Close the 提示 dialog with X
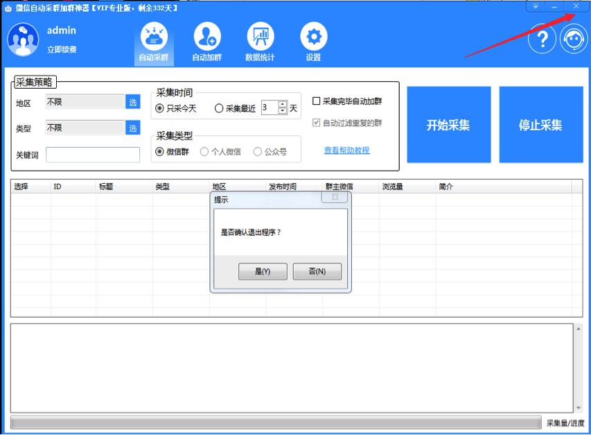Viewport: 591px width, 435px height. [x=335, y=198]
